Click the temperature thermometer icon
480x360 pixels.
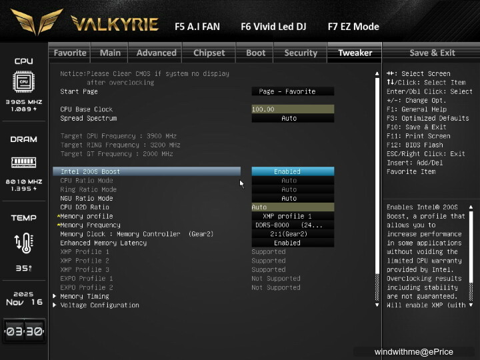[23, 243]
